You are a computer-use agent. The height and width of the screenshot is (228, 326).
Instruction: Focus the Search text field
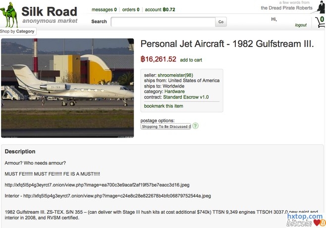coord(163,22)
